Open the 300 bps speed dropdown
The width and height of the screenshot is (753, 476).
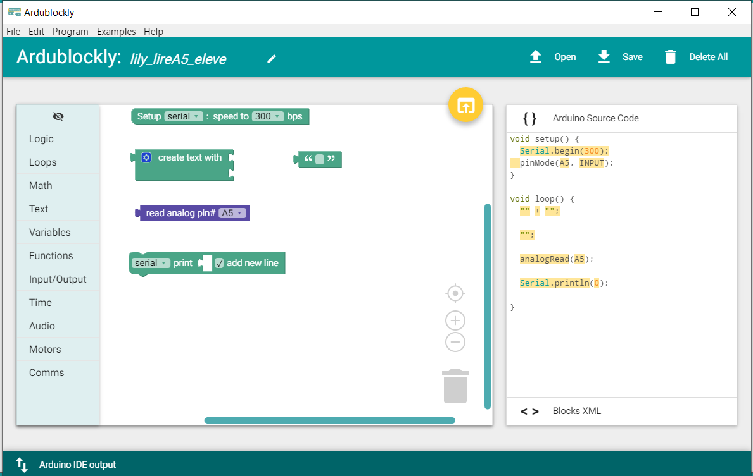click(267, 116)
